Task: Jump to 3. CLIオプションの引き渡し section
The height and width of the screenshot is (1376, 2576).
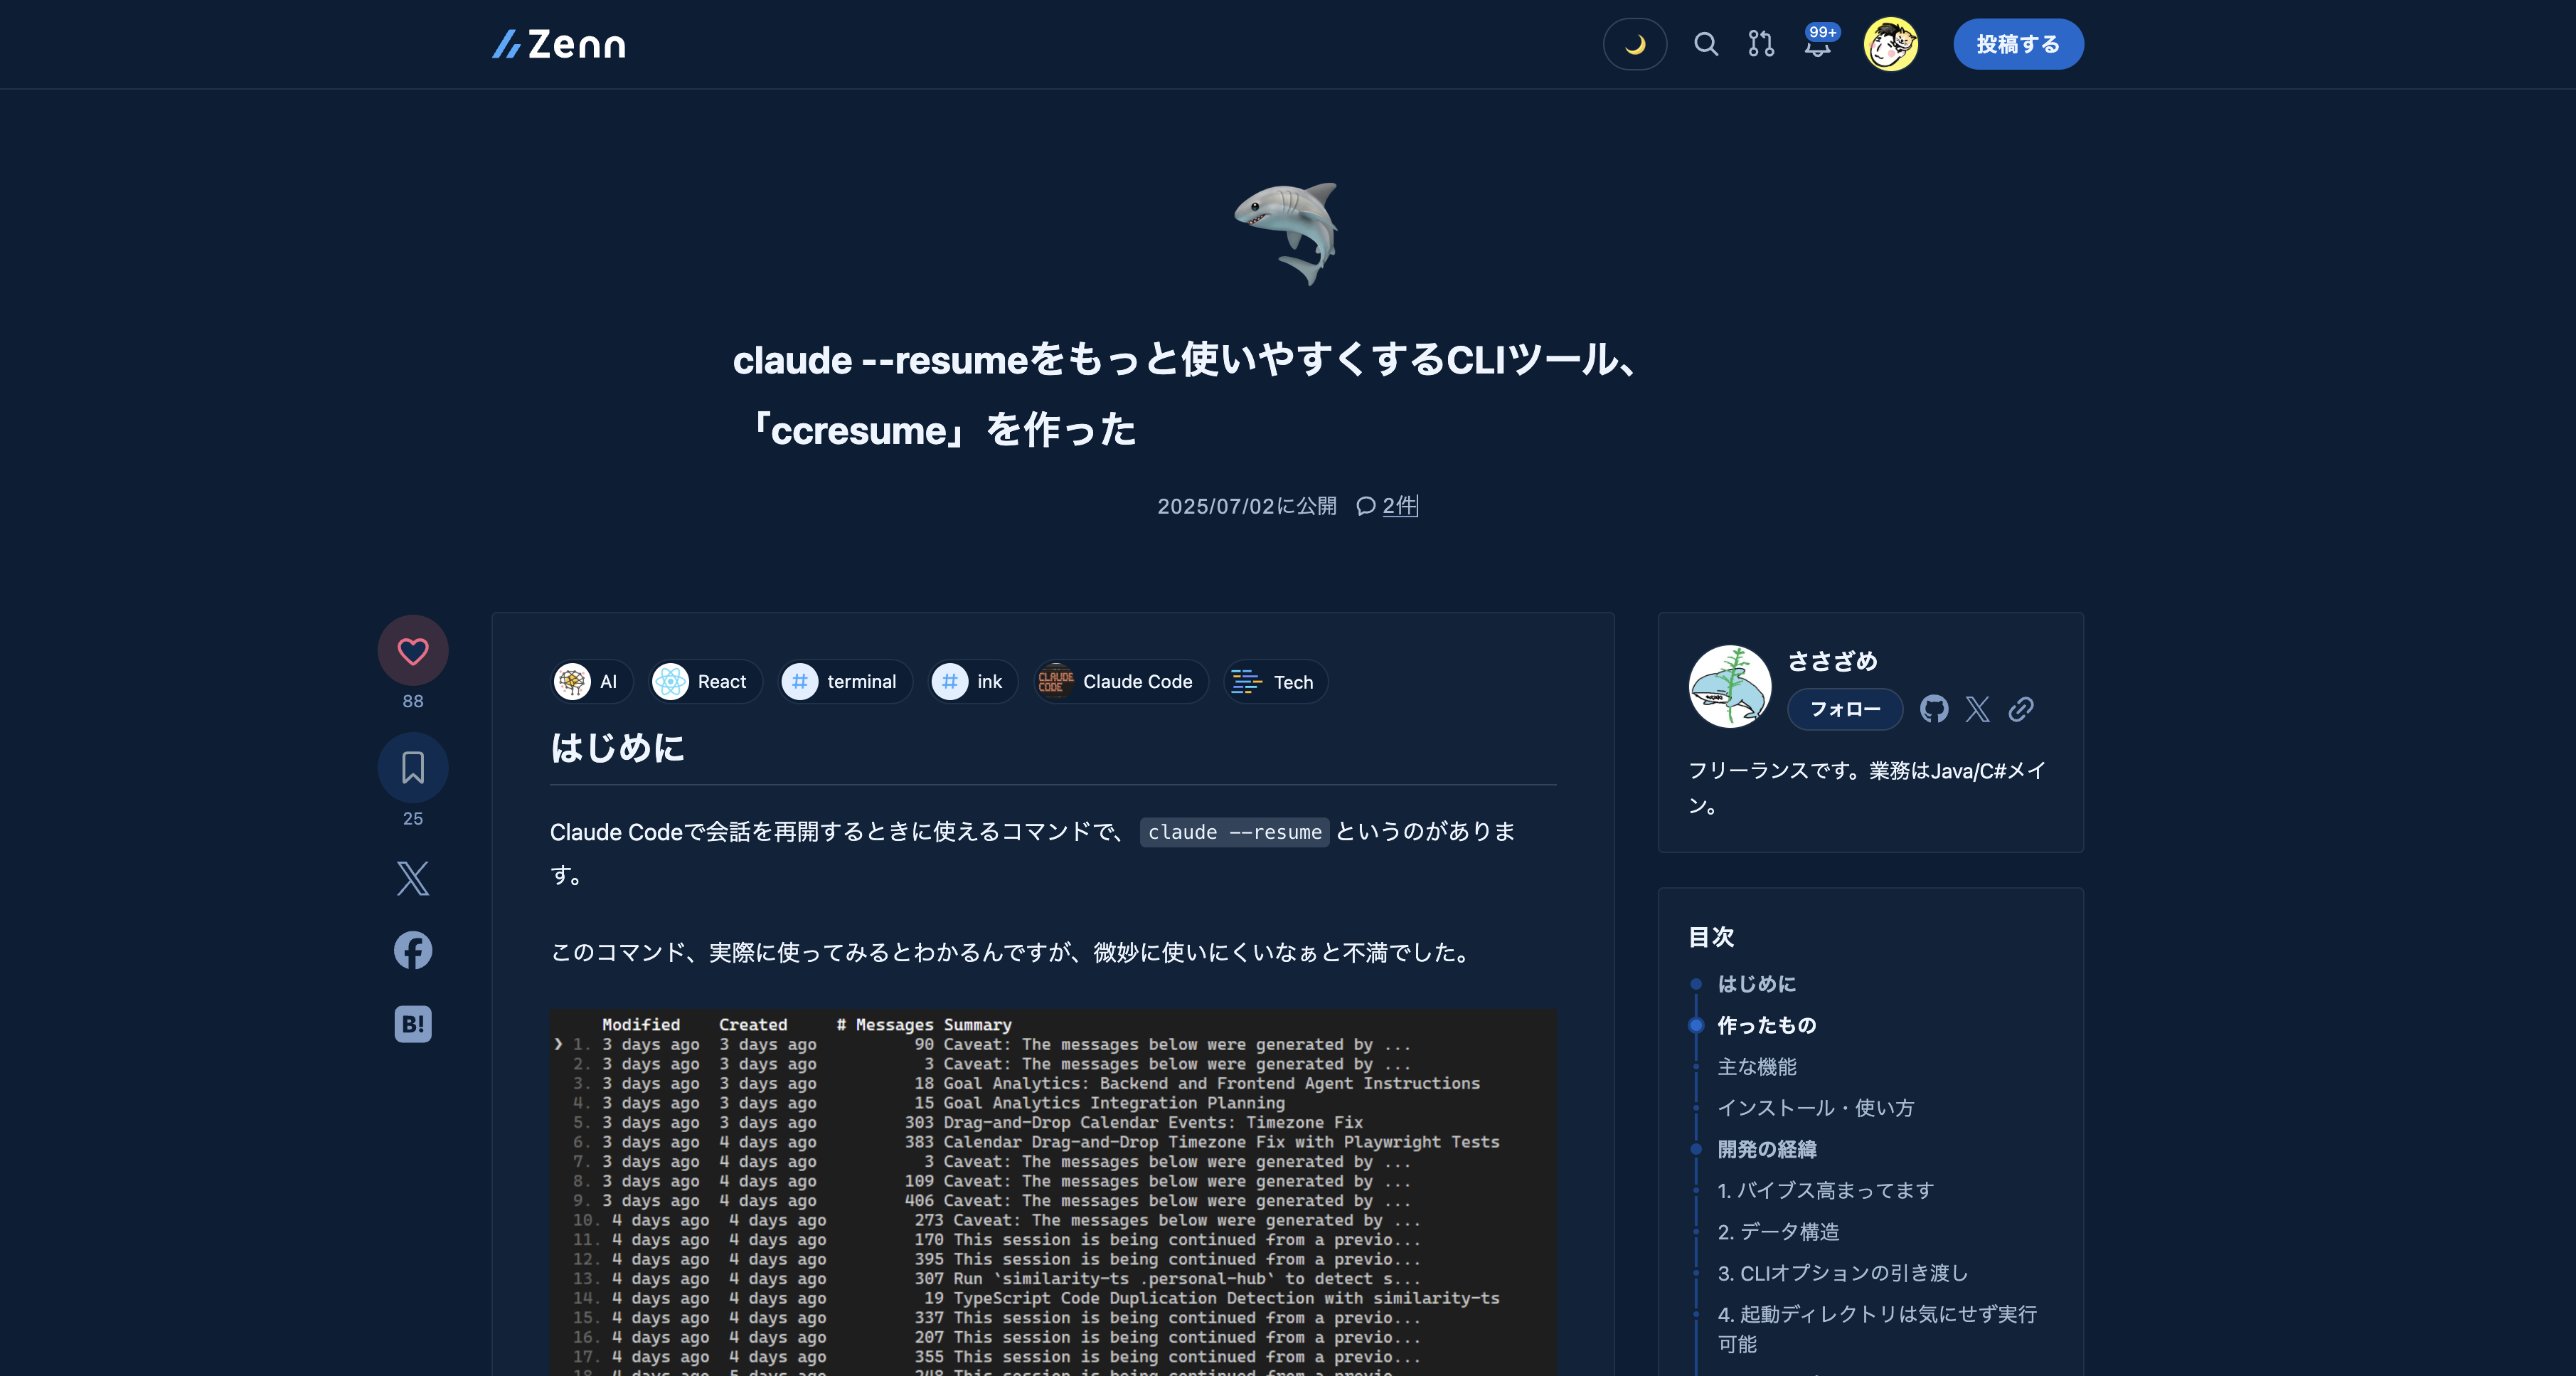Action: pos(1843,1273)
